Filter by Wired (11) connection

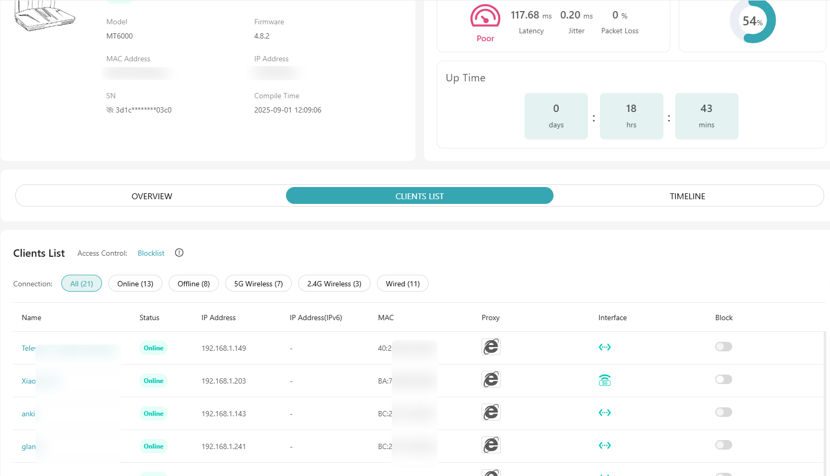point(402,284)
